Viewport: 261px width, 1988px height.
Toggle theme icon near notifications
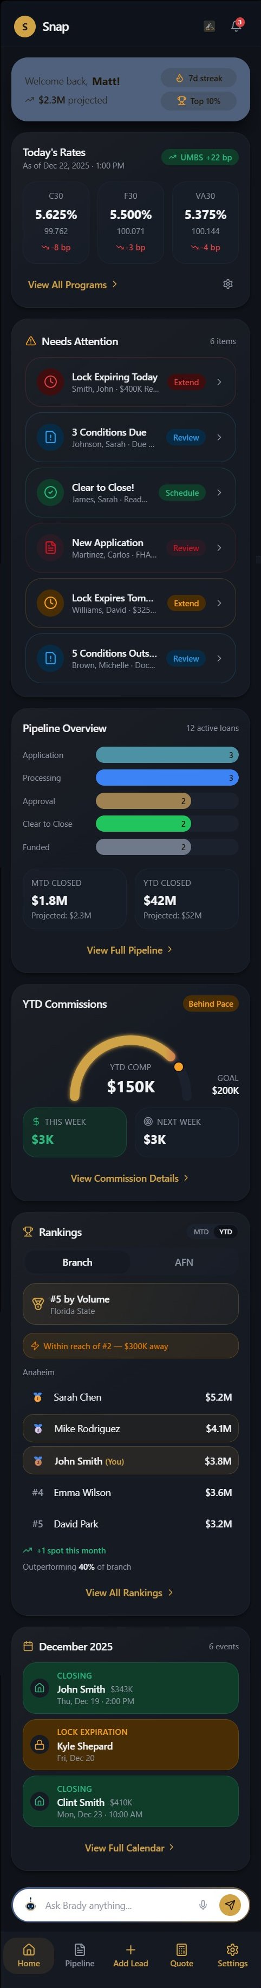(x=208, y=26)
